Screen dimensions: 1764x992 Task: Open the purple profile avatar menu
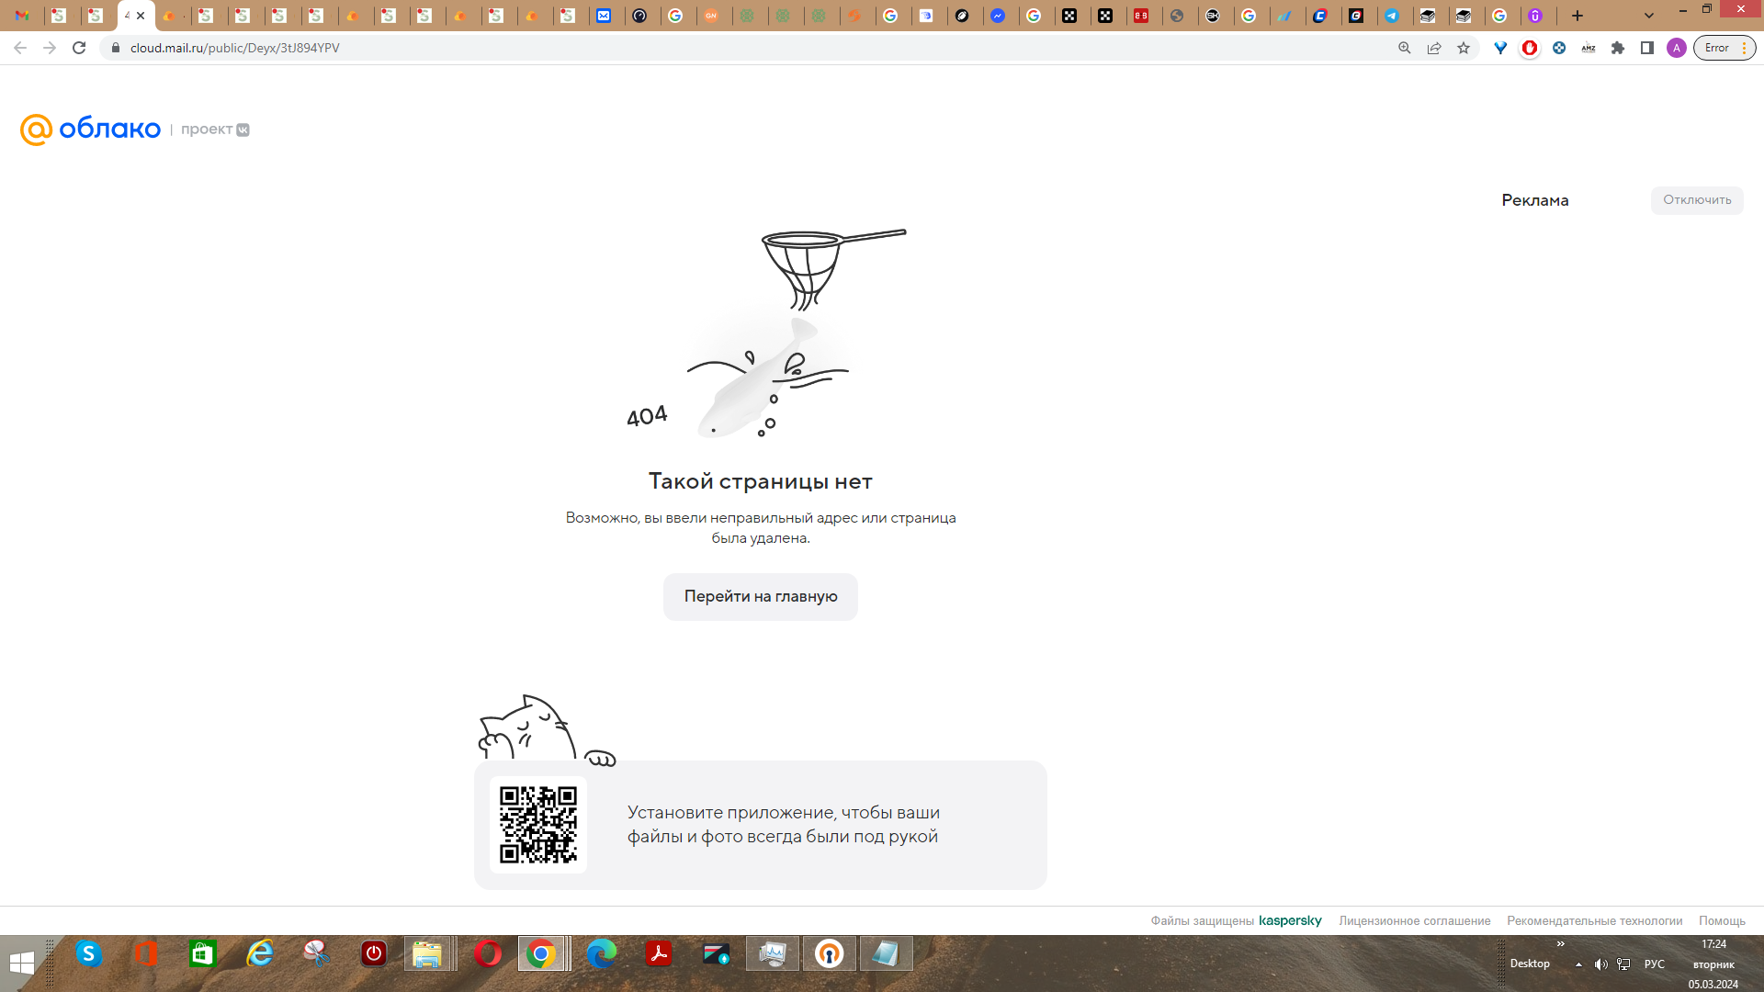[1677, 48]
